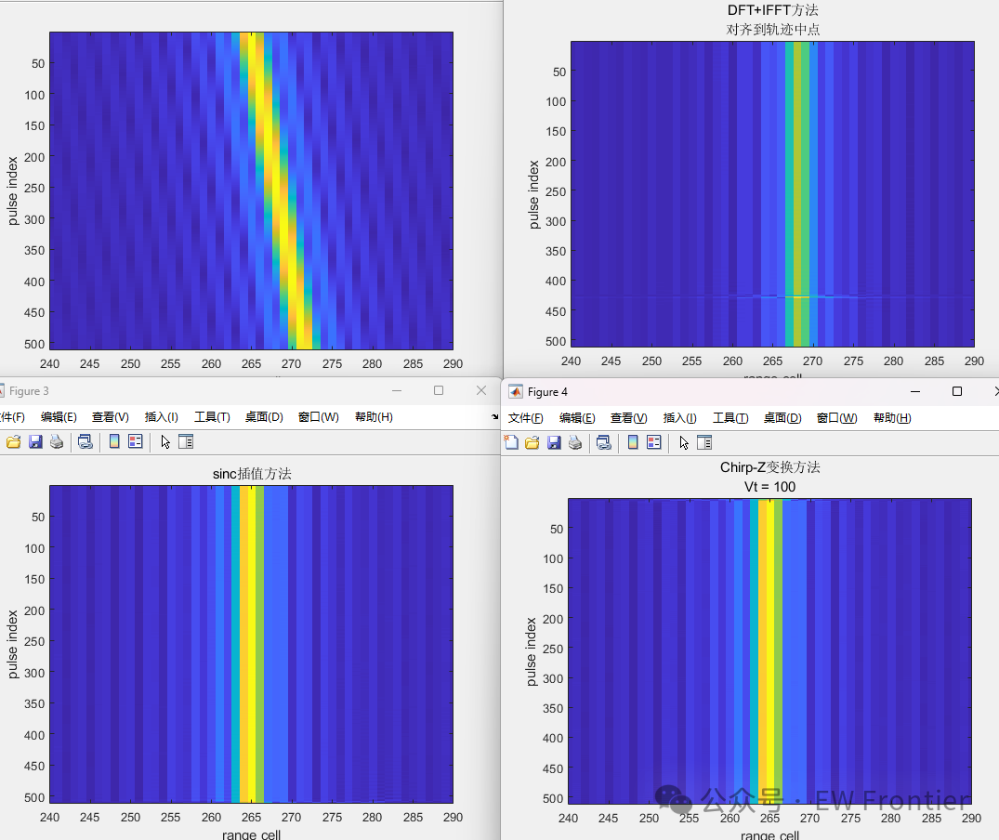Viewport: 999px width, 840px height.
Task: Click the New Figure icon in Figure 4
Action: [x=511, y=442]
